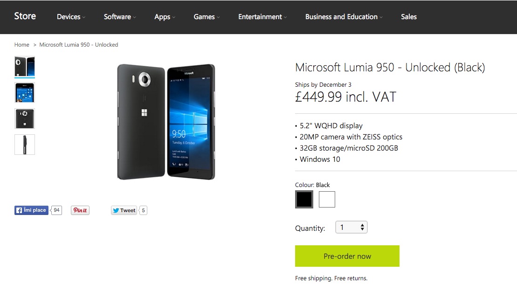Screen dimensions: 517x291
Task: Open the Games menu
Action: click(x=207, y=17)
